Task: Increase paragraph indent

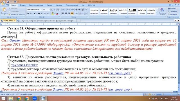Action: (79, 10)
